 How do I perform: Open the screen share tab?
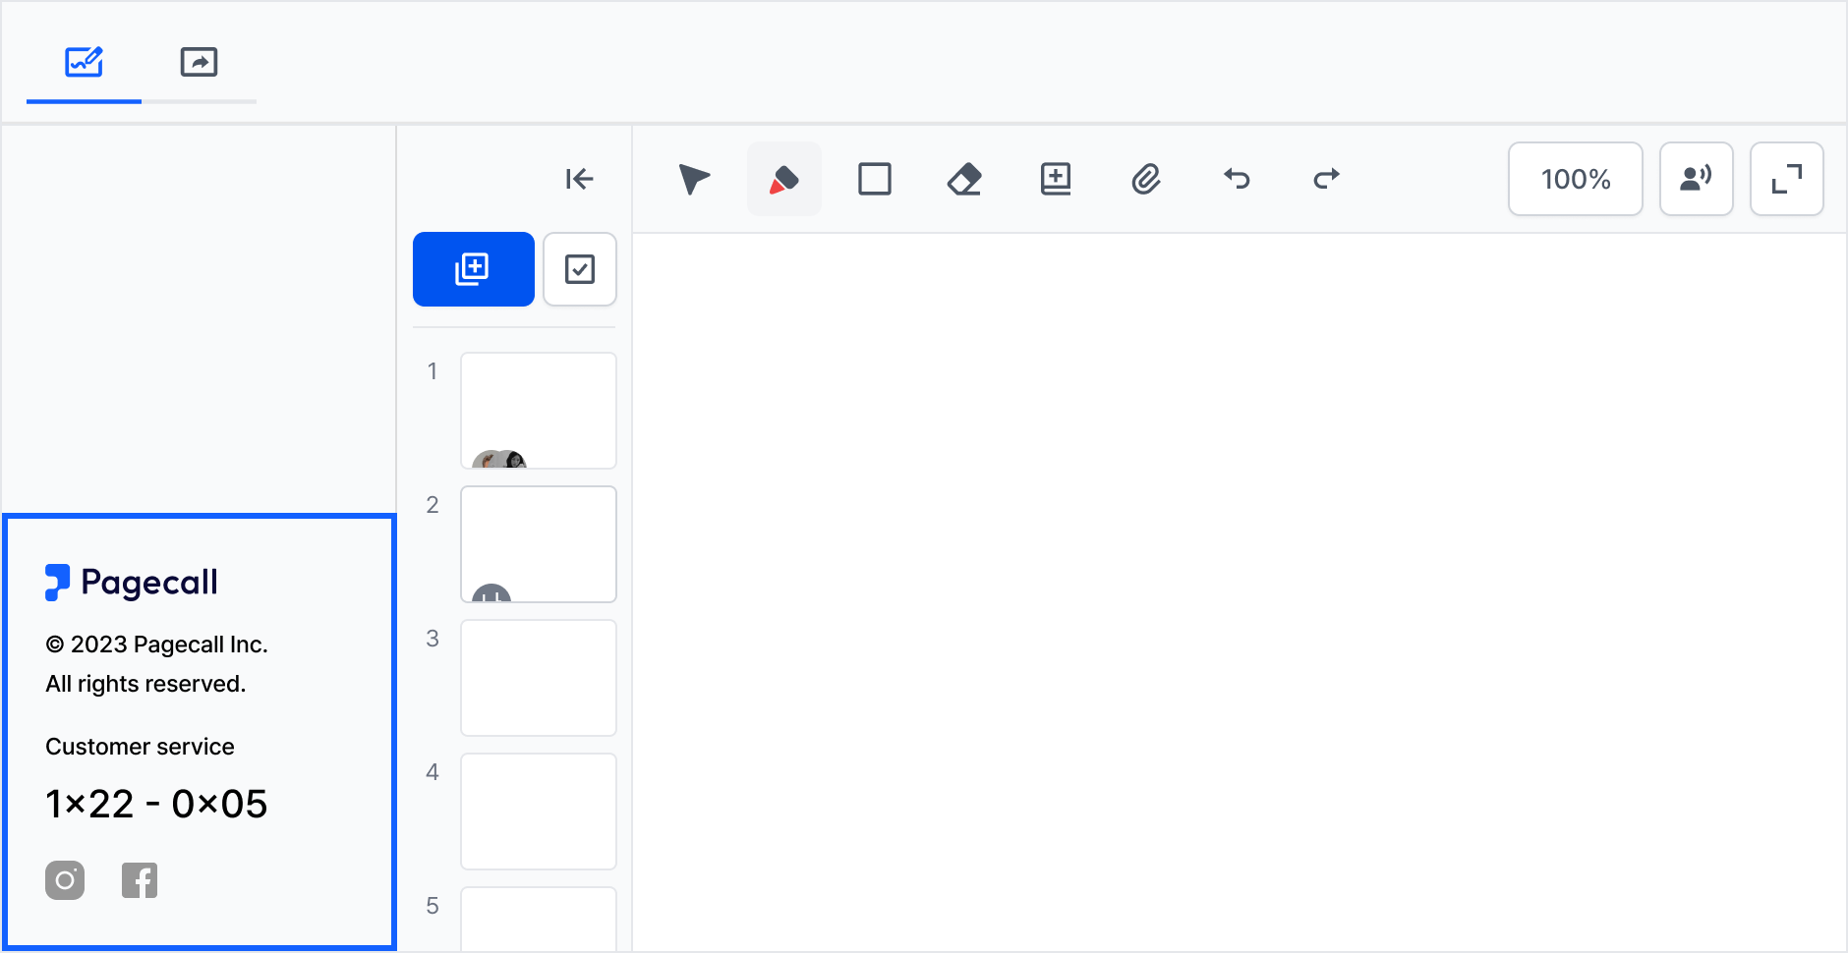[199, 63]
